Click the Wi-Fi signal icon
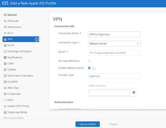166x128 pixels. point(5,33)
